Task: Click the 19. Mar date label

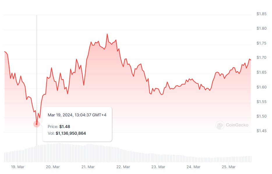Action: (x=17, y=167)
